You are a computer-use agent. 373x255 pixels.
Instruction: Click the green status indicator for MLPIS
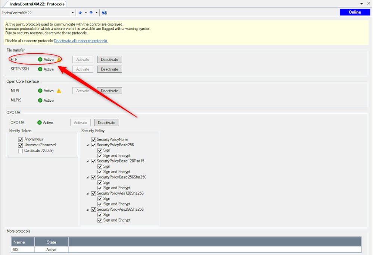click(40, 100)
